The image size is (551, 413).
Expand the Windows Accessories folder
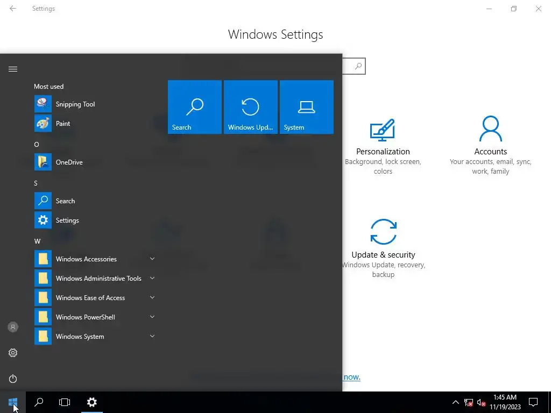pos(95,259)
